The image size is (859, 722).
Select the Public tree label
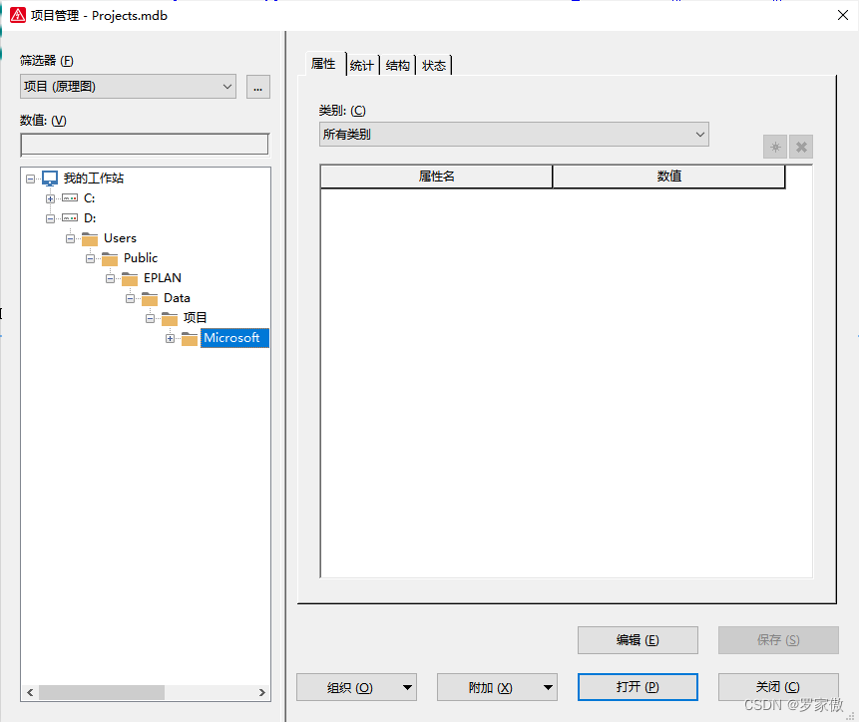click(141, 258)
